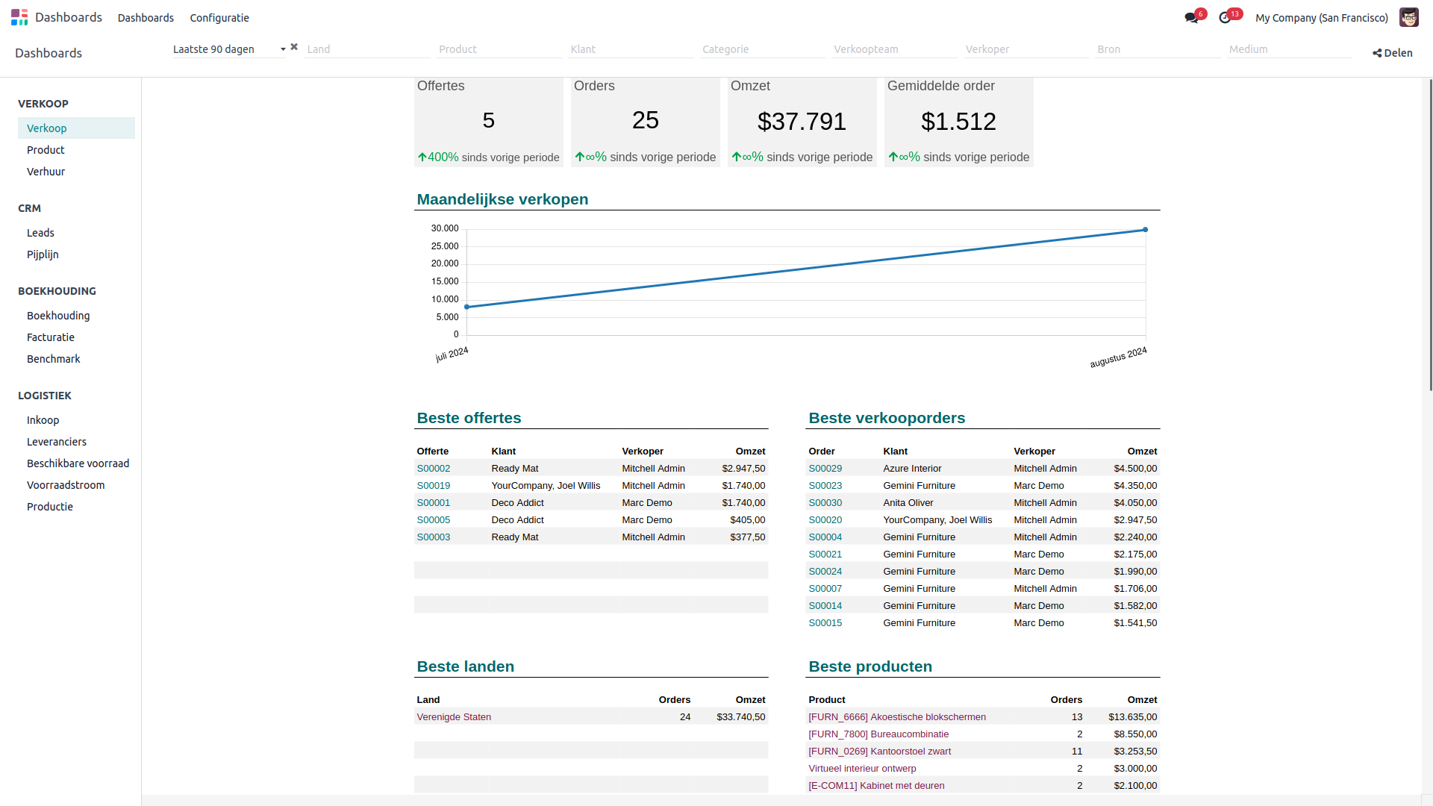Open the Odoo apps menu icon
This screenshot has height=806, width=1433.
point(19,17)
